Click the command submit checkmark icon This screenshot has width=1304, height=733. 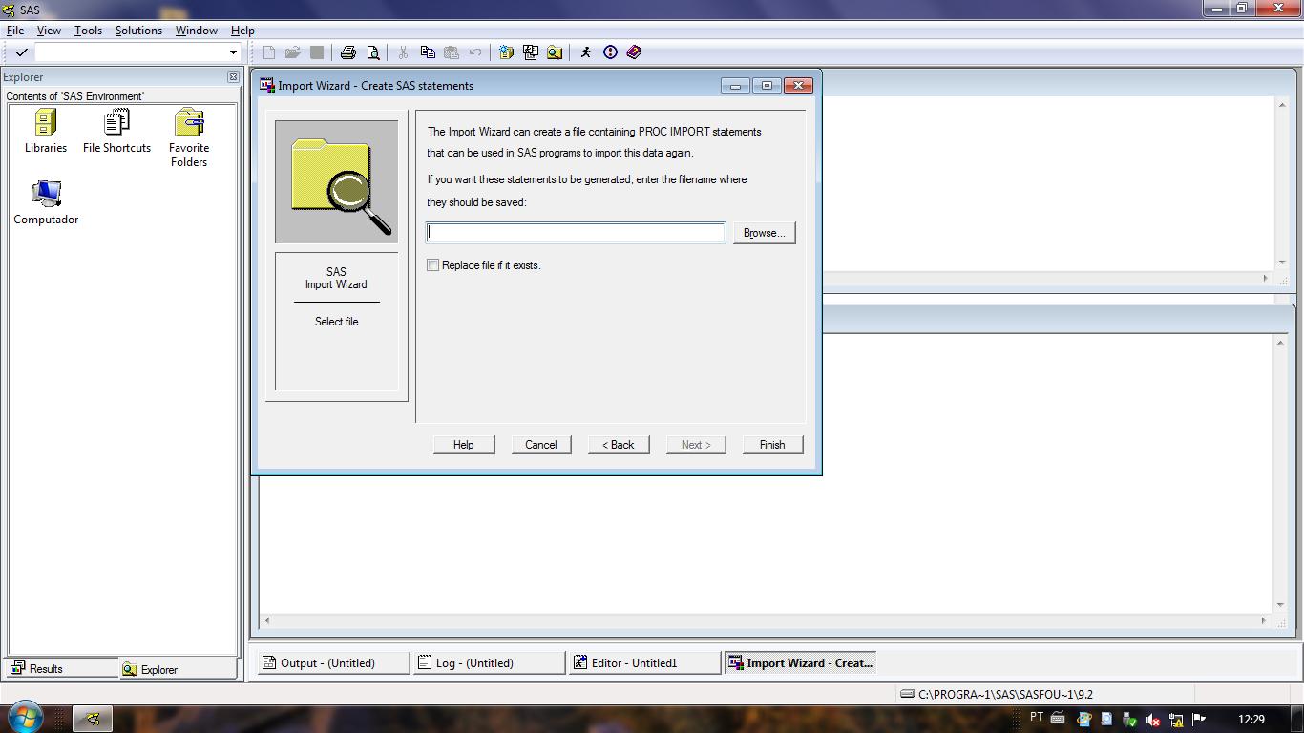coord(21,52)
